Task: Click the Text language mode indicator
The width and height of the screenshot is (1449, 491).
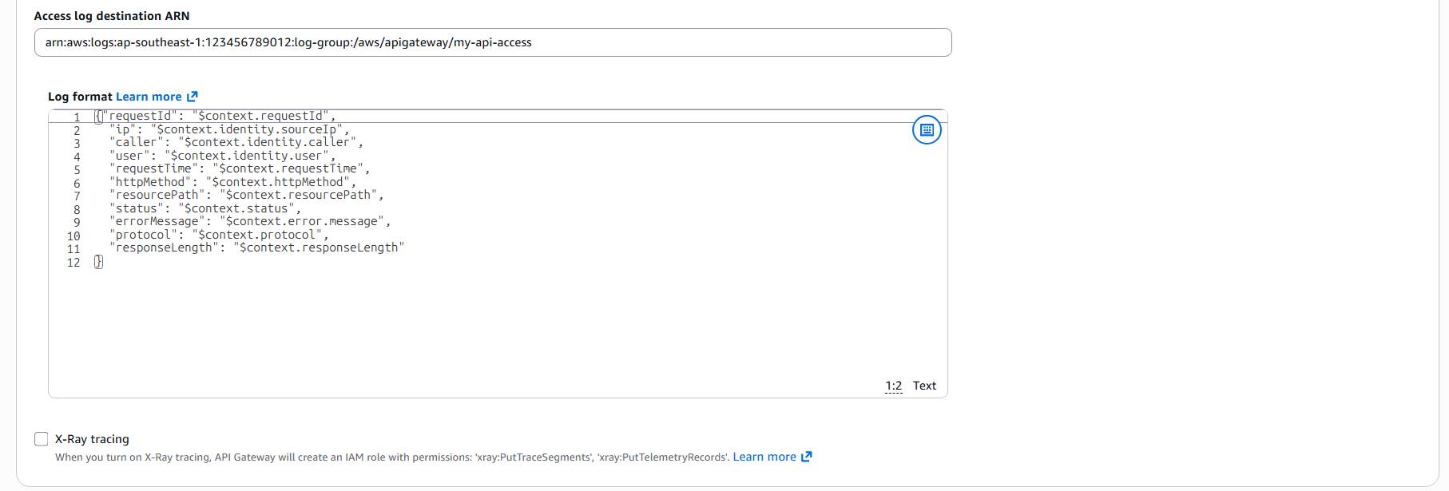Action: click(924, 386)
